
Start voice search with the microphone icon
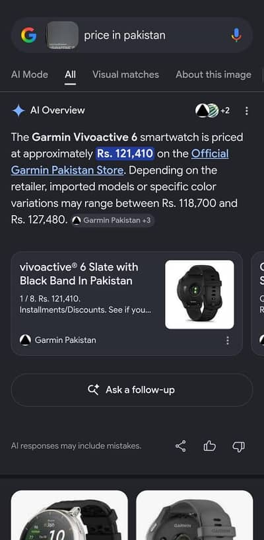[236, 35]
